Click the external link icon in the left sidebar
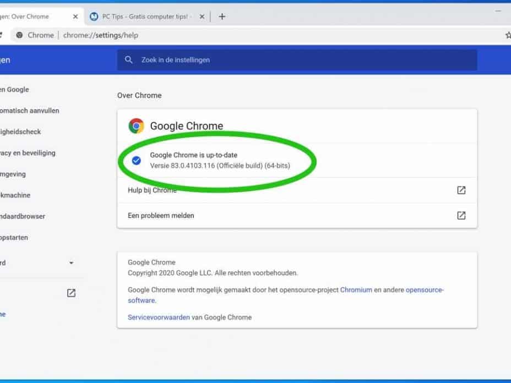511x383 pixels. click(71, 293)
